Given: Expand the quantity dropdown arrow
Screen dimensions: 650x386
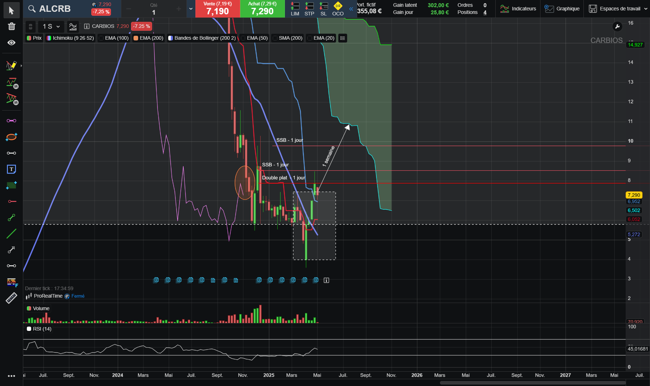Looking at the screenshot, I should pos(191,9).
